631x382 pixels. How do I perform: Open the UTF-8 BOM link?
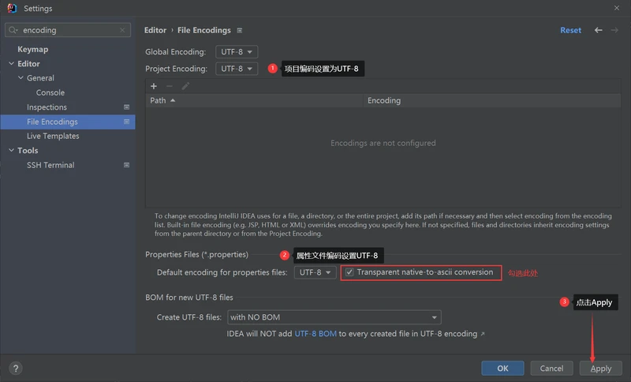(x=315, y=334)
